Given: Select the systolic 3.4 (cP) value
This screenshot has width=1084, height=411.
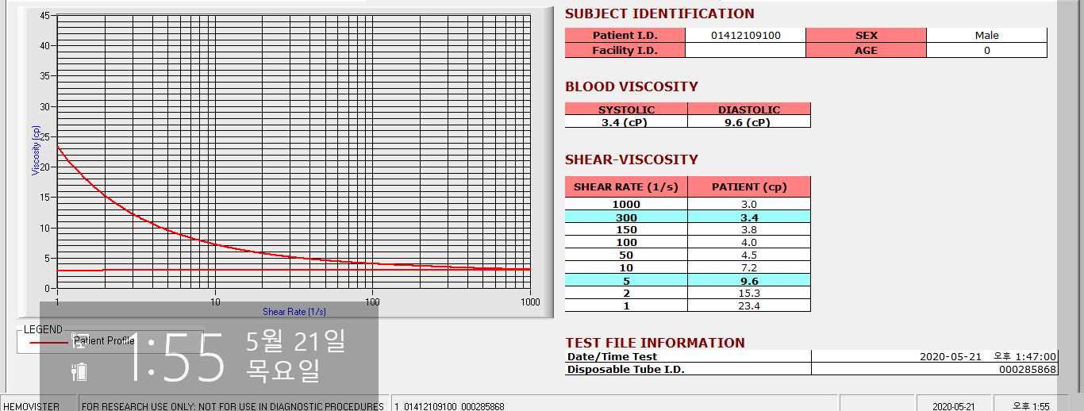Looking at the screenshot, I should [626, 122].
